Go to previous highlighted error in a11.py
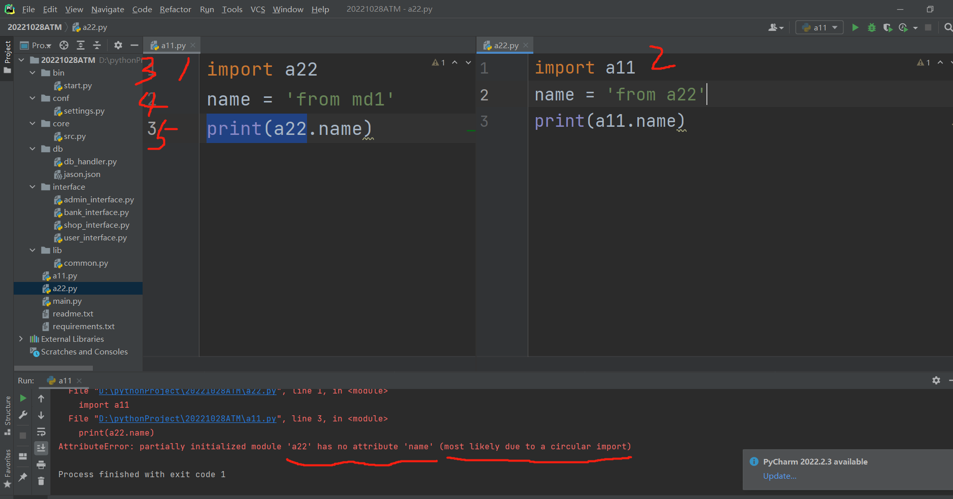 455,62
